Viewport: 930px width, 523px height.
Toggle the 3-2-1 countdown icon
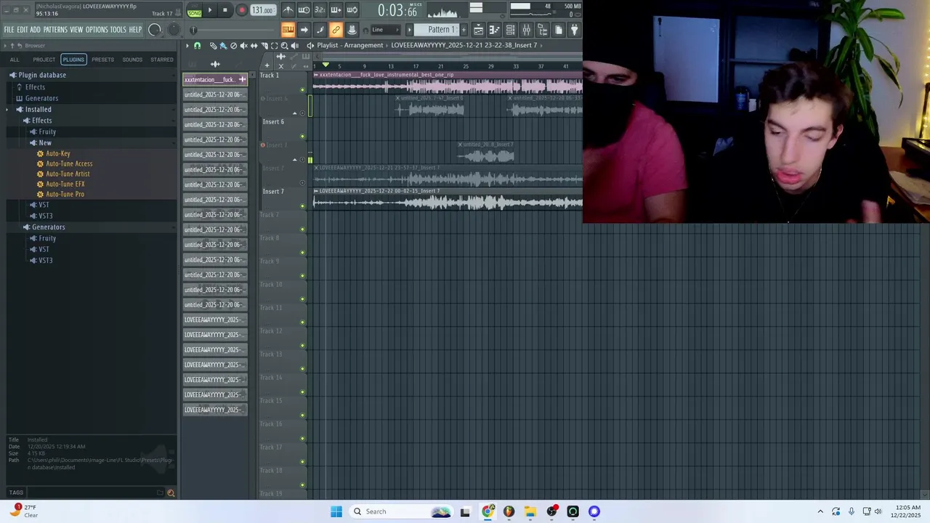[x=320, y=10]
